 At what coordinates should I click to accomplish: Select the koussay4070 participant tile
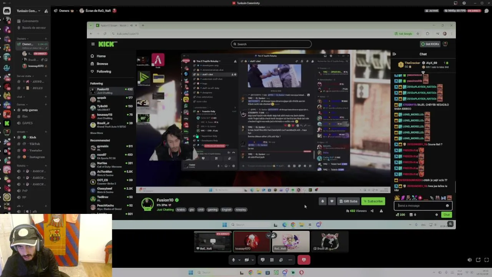point(252,242)
